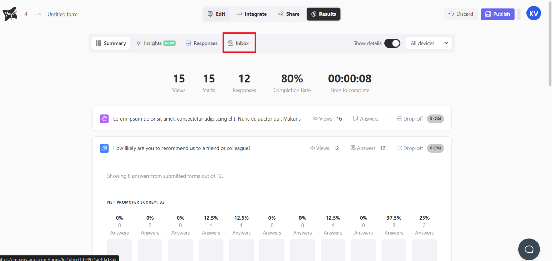
Task: Open the chat support bubble
Action: (529, 249)
